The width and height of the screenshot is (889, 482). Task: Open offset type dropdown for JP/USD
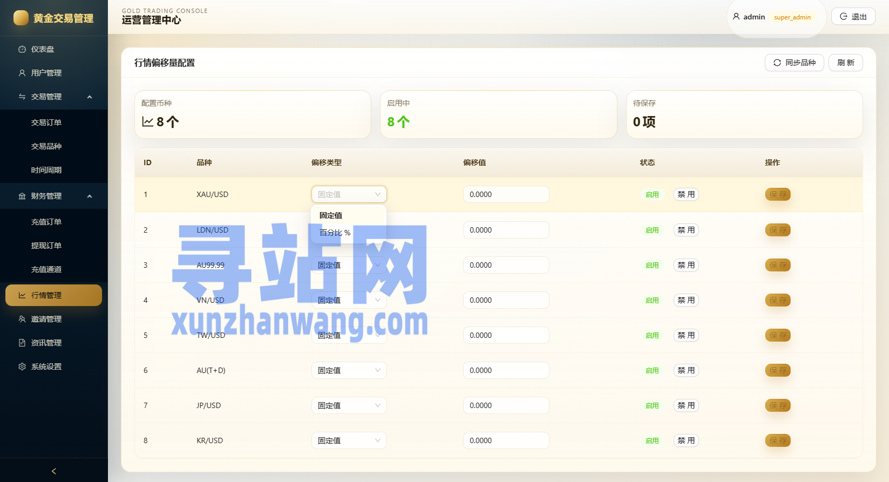point(349,405)
